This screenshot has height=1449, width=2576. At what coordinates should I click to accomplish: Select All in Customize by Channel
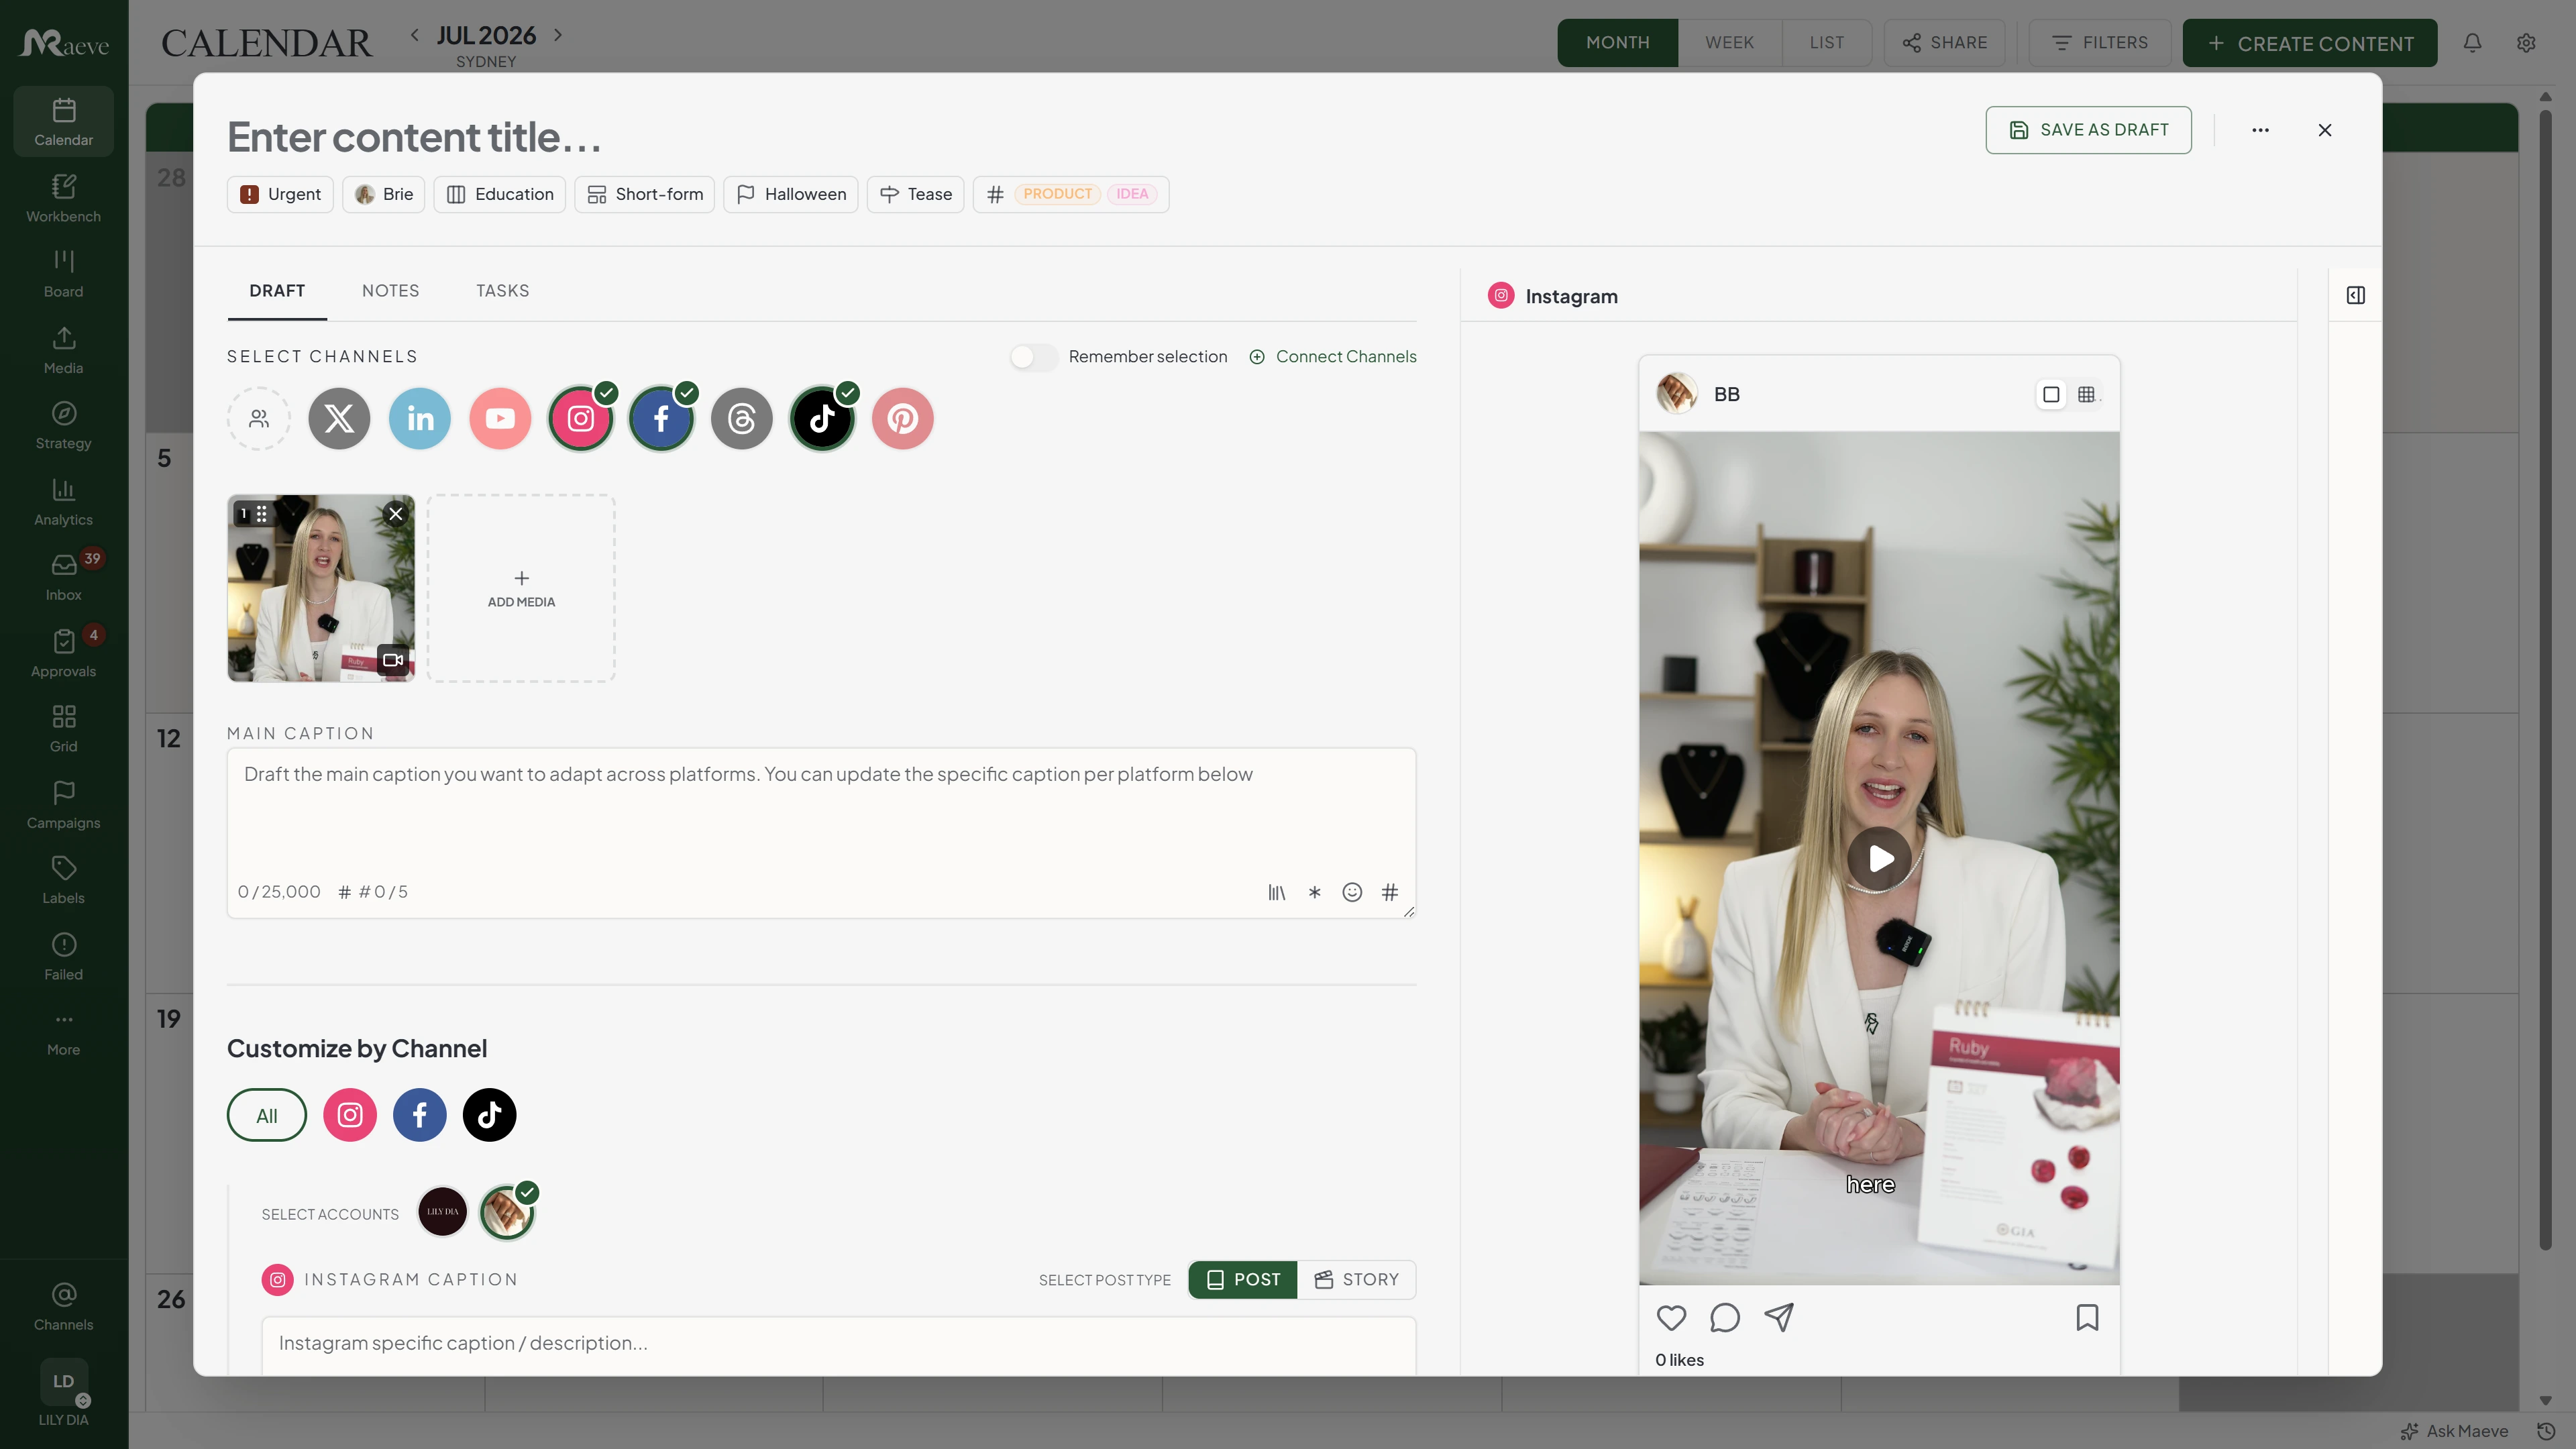pos(267,1115)
